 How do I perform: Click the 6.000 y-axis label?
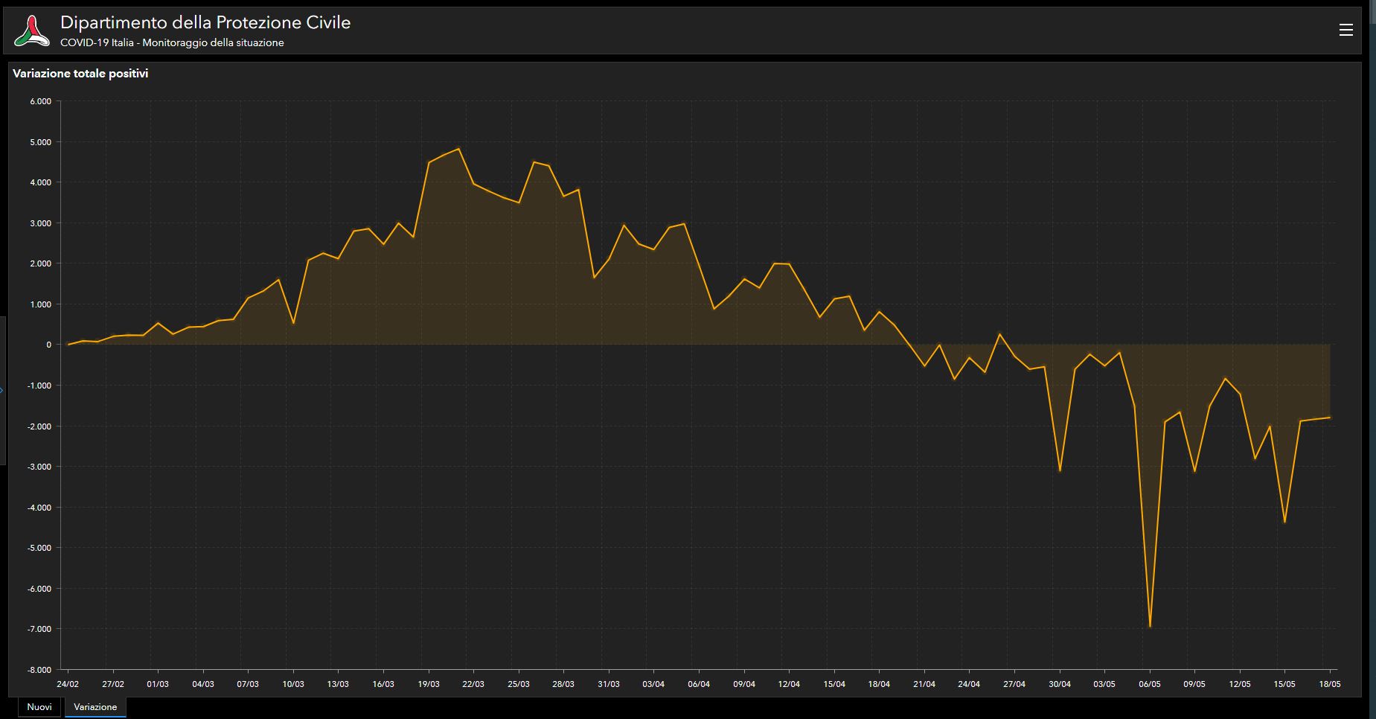pyautogui.click(x=40, y=101)
